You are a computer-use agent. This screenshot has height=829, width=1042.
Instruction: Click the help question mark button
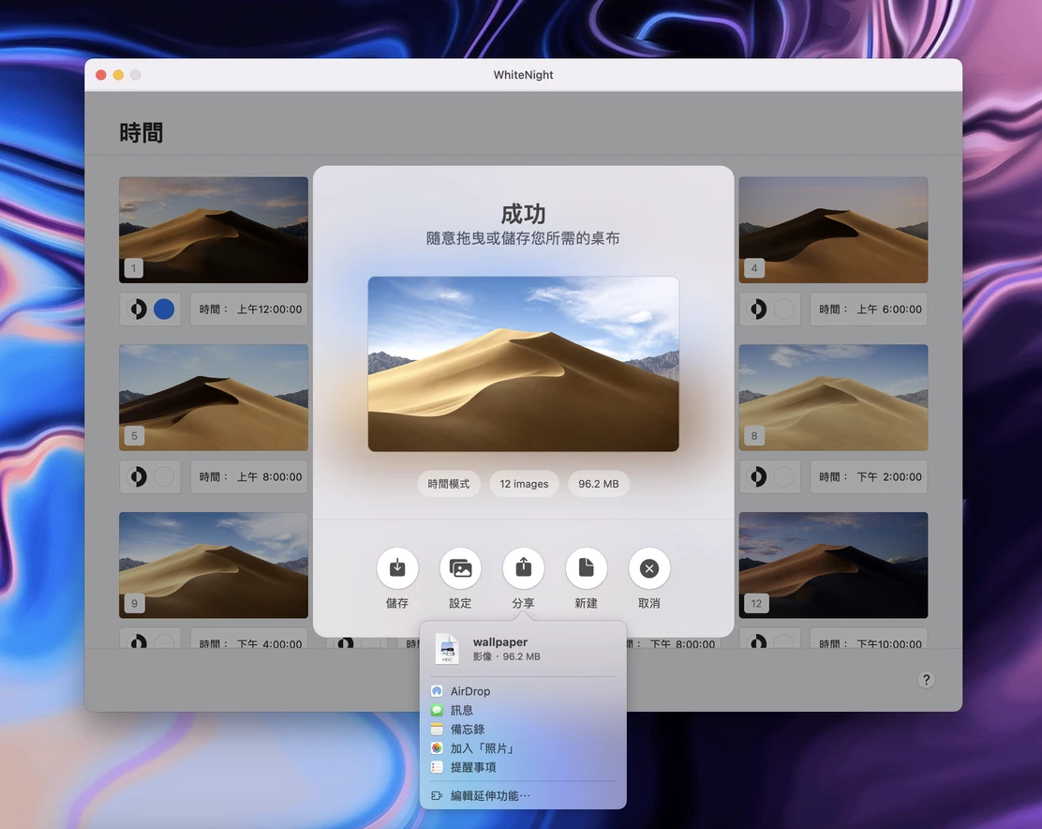tap(926, 679)
